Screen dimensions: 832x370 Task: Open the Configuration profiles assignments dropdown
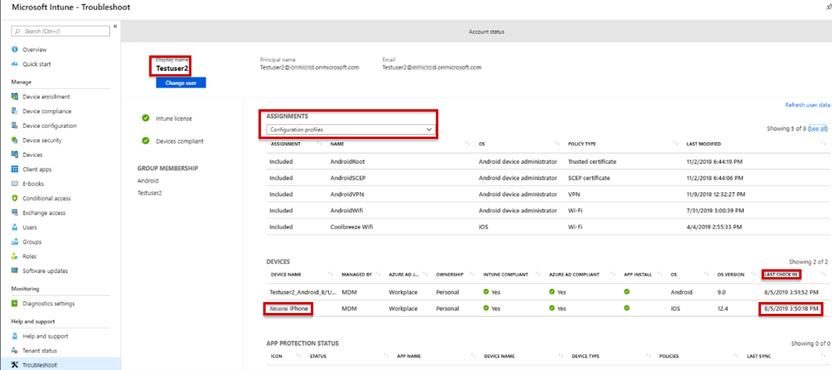(x=349, y=130)
